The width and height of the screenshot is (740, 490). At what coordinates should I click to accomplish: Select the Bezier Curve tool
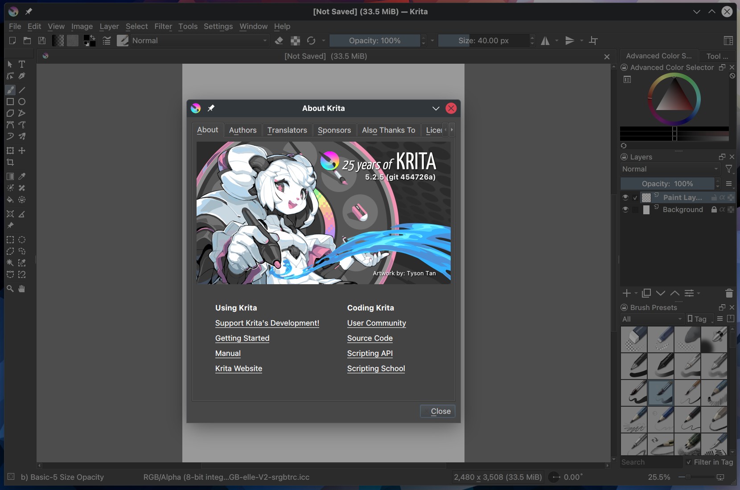[x=10, y=125]
